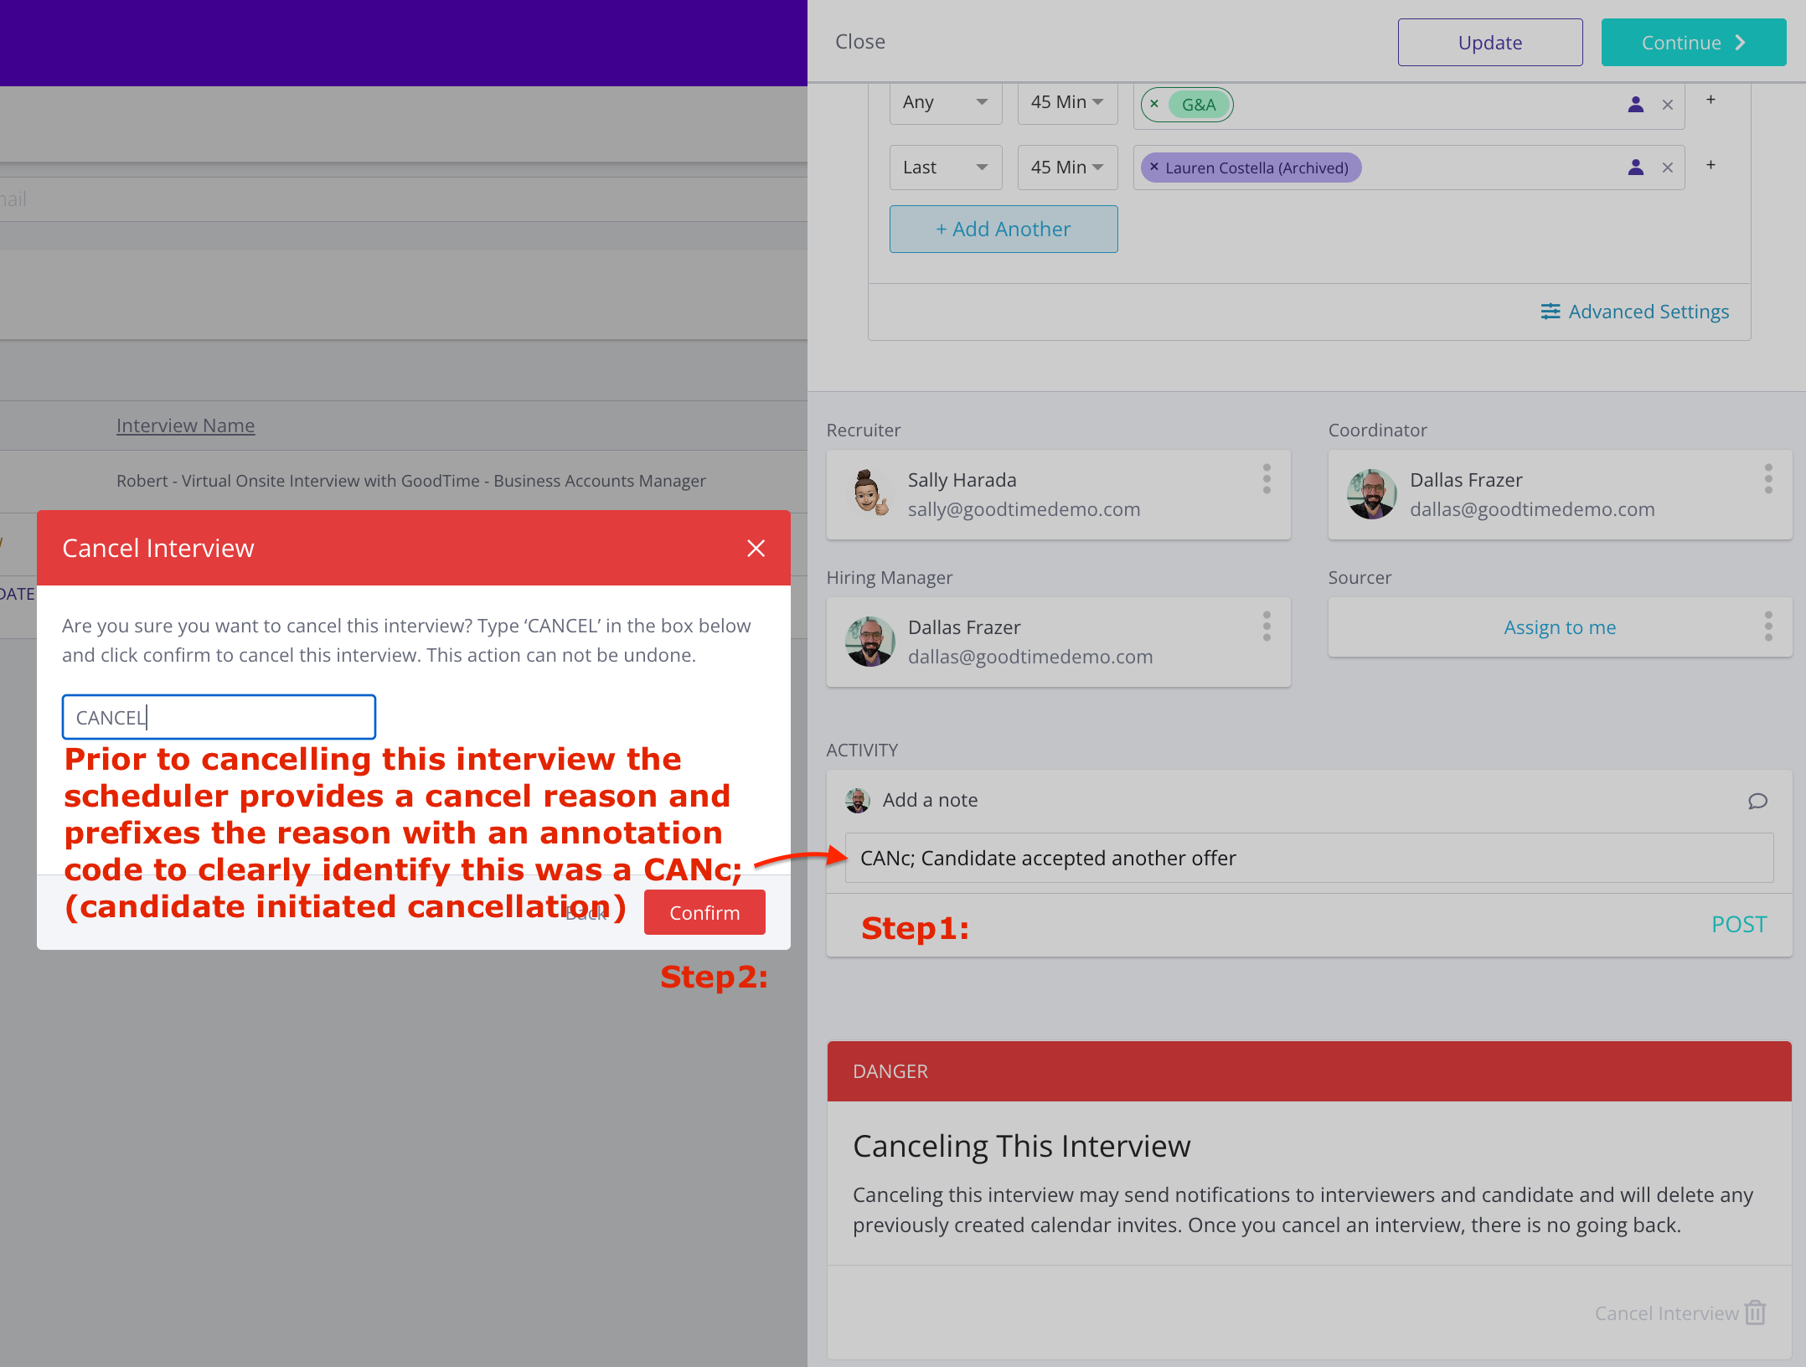Remove the G&A tag using its X
Image resolution: width=1806 pixels, height=1367 pixels.
(1155, 105)
